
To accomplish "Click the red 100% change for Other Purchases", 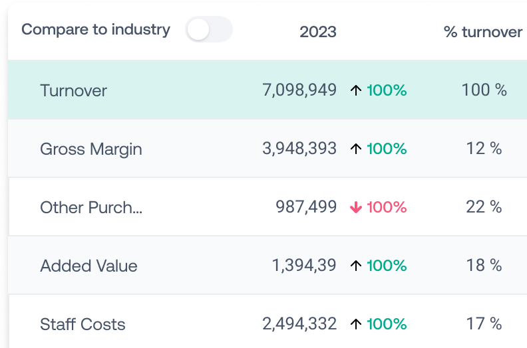I will point(387,207).
